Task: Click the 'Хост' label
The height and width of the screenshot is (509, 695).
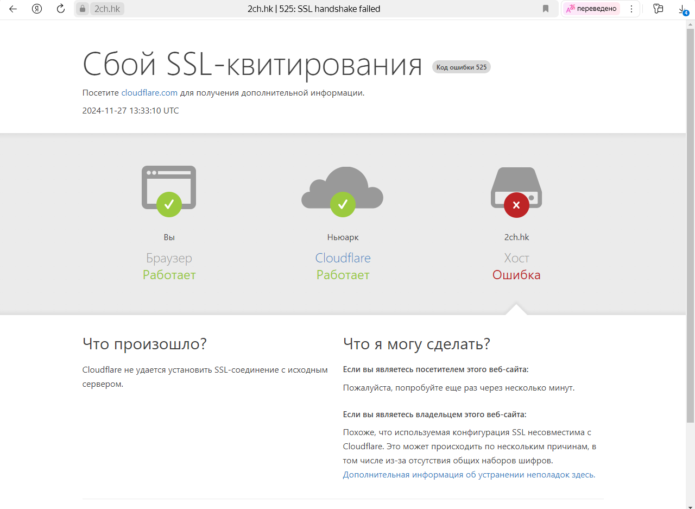Action: (x=516, y=258)
